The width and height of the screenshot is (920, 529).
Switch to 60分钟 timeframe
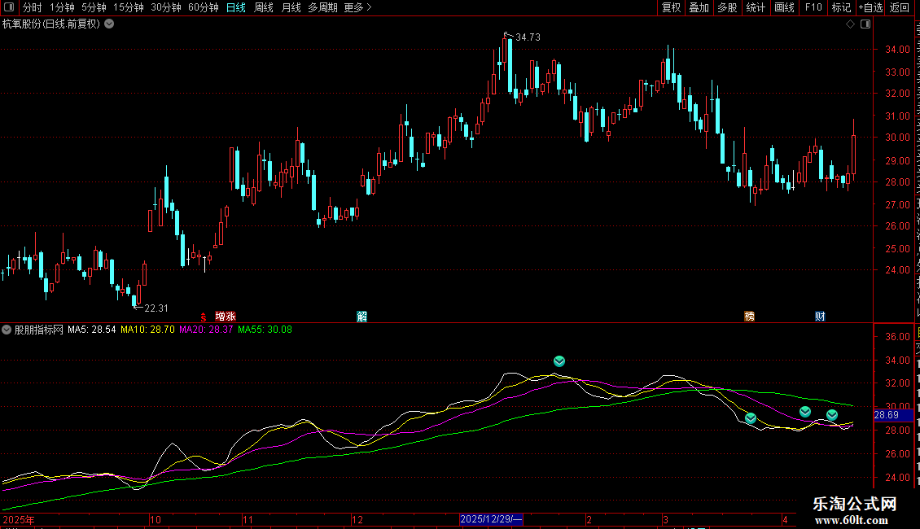click(204, 7)
